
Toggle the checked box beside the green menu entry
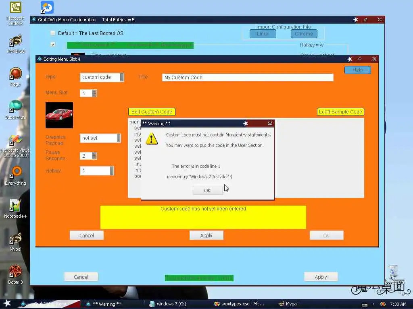coord(53,44)
